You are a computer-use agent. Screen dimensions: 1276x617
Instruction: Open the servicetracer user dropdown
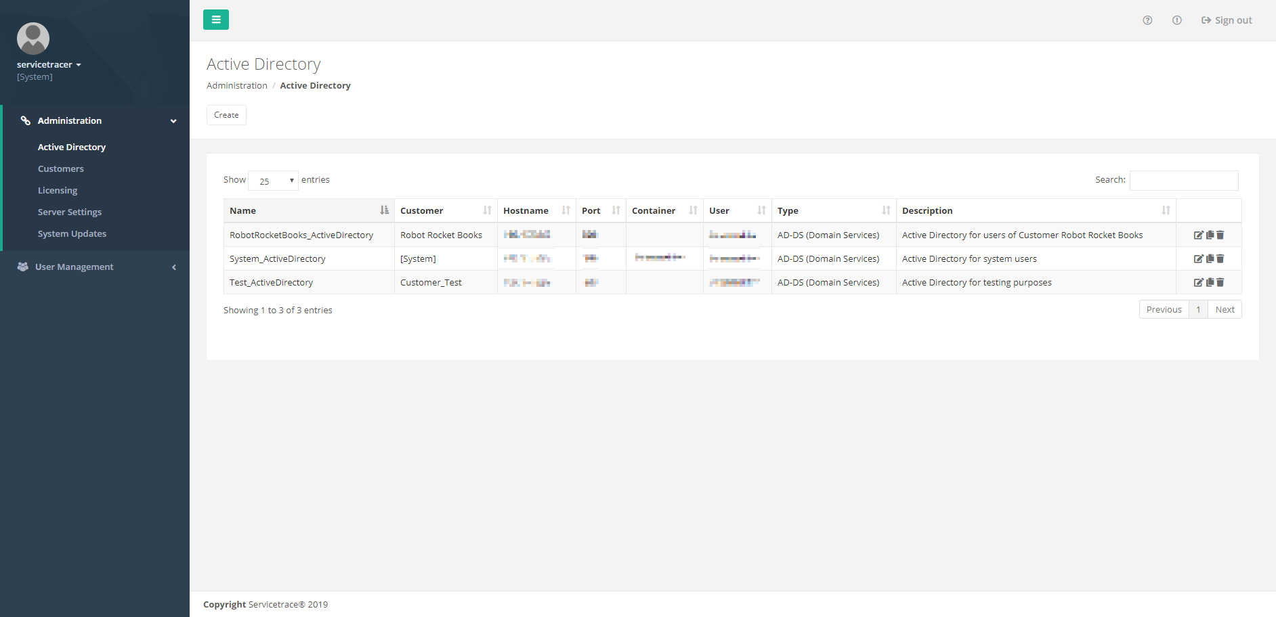[x=49, y=64]
